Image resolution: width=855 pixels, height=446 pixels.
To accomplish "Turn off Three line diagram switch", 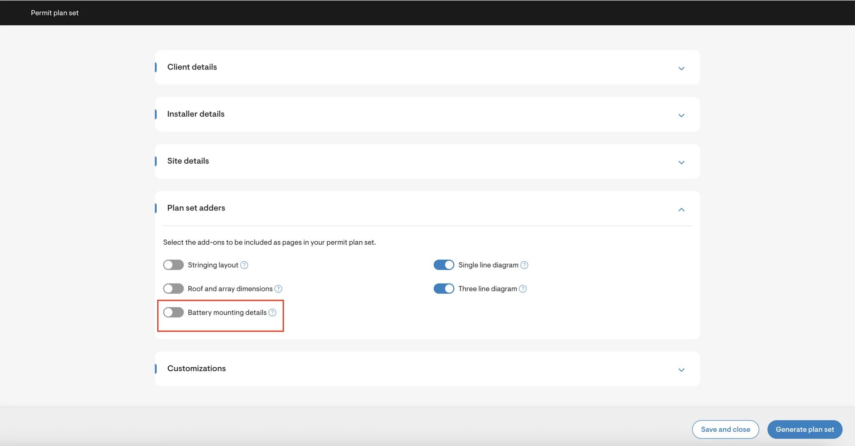I will click(444, 289).
